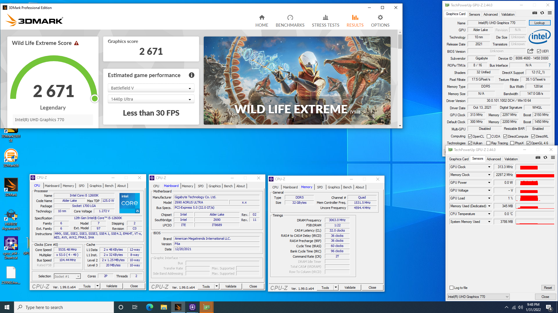Image resolution: width=558 pixels, height=313 pixels.
Task: Click Reset in GPU-Z Sensors window
Action: click(x=548, y=288)
